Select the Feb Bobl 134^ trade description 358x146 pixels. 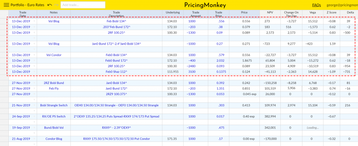[x=116, y=21]
